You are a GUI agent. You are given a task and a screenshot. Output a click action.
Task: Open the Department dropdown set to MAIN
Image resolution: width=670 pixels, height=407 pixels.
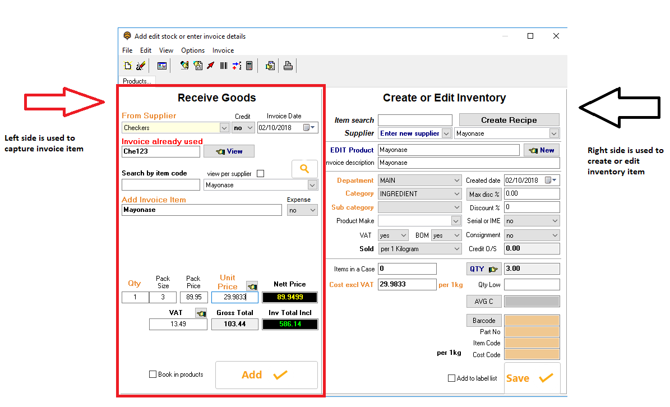point(456,181)
